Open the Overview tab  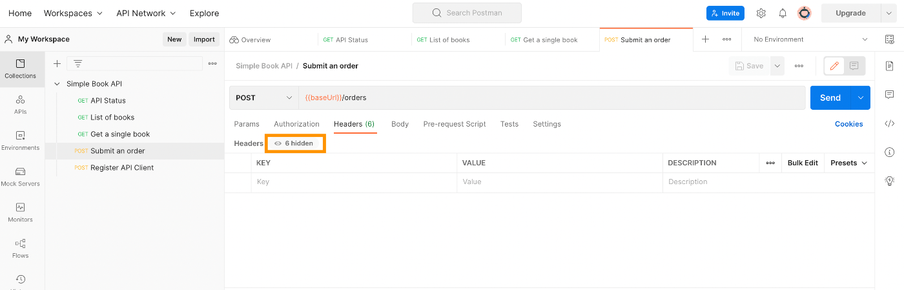tap(271, 39)
